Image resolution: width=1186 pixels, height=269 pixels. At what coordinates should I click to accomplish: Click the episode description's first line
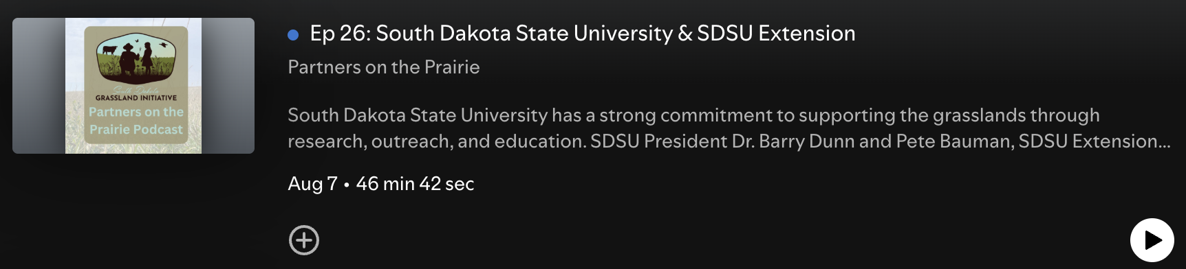pos(693,115)
